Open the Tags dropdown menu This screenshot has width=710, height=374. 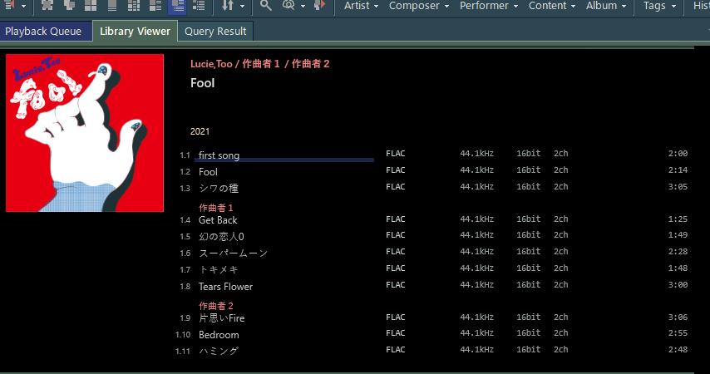pos(658,6)
